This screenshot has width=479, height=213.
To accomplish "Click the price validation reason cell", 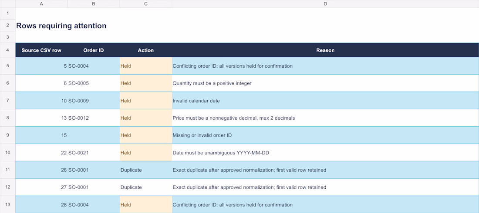I will click(325, 118).
